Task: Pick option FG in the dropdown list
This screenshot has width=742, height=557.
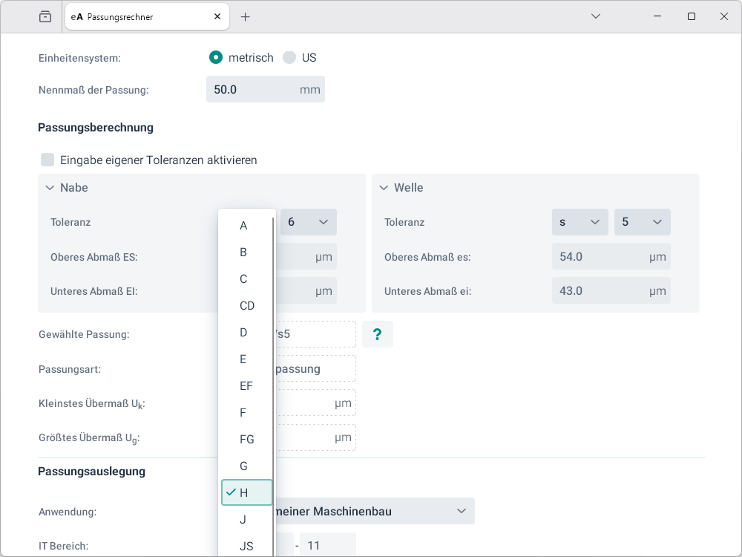Action: [246, 439]
